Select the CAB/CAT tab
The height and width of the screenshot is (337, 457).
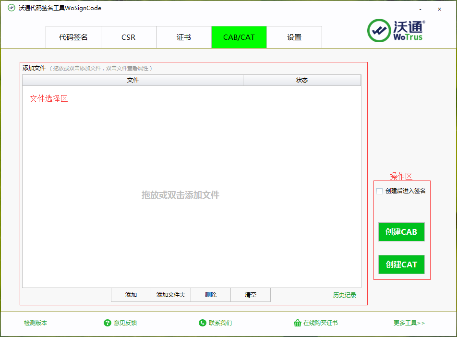[239, 37]
